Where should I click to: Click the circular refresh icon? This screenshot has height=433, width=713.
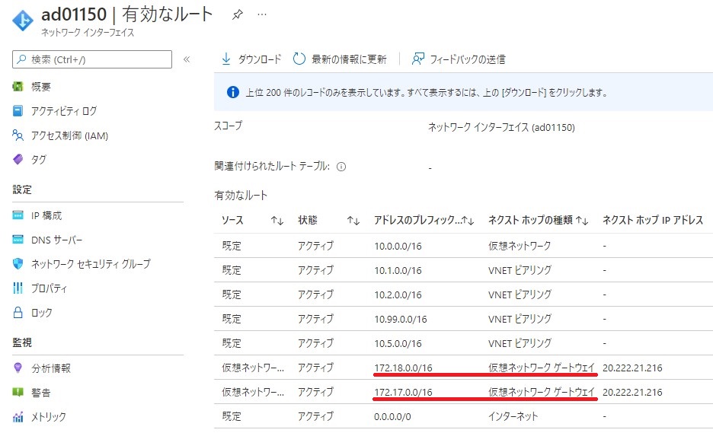pyautogui.click(x=299, y=59)
